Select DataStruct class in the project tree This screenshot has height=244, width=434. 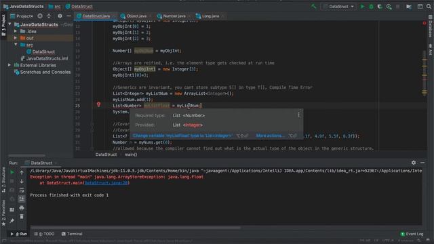point(41,52)
